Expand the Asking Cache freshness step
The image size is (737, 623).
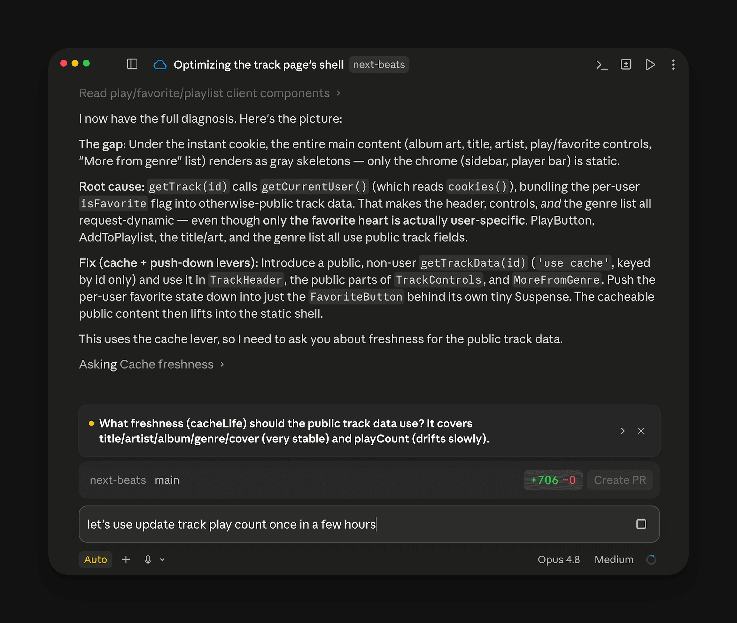click(151, 364)
